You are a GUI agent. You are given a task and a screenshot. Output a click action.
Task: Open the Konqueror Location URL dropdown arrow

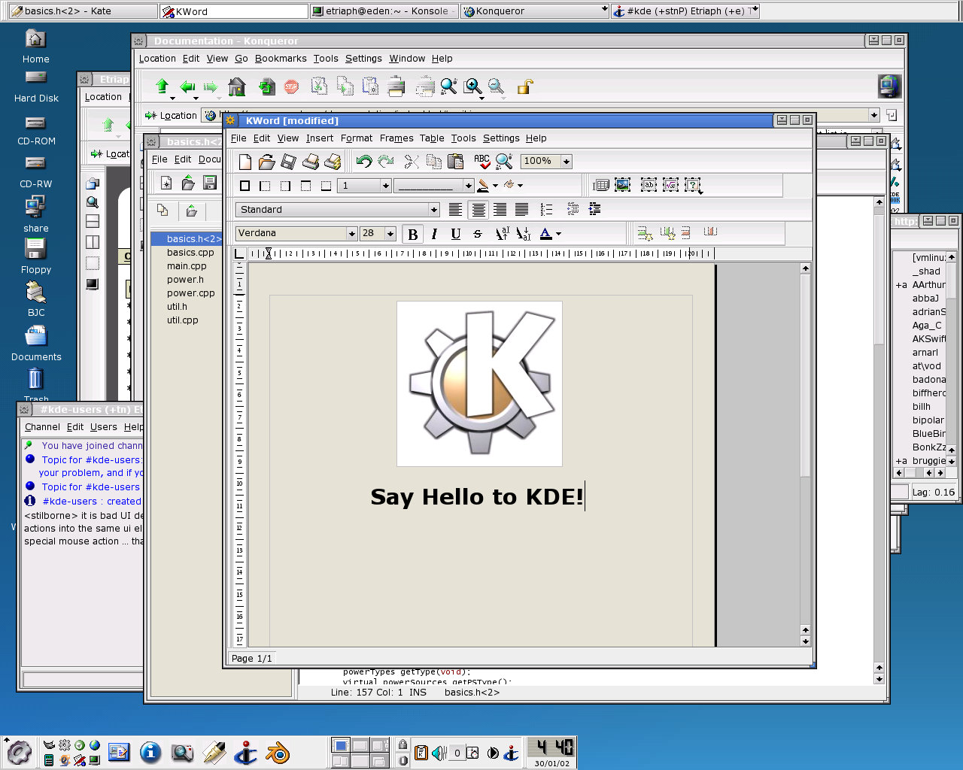pyautogui.click(x=873, y=115)
